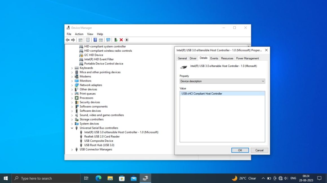
Task: Switch to the Resources tab
Action: click(227, 58)
